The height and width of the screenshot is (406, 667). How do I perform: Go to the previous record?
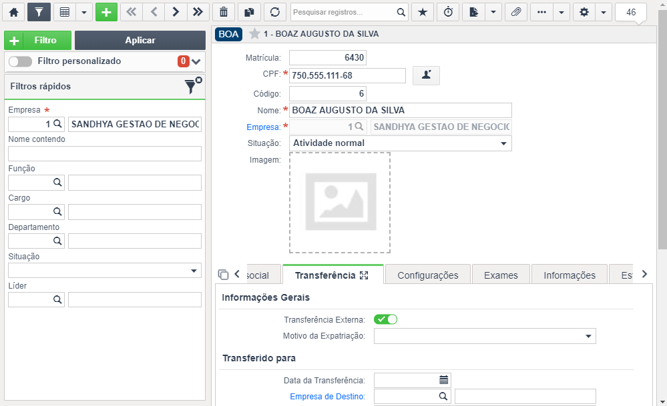click(x=154, y=12)
